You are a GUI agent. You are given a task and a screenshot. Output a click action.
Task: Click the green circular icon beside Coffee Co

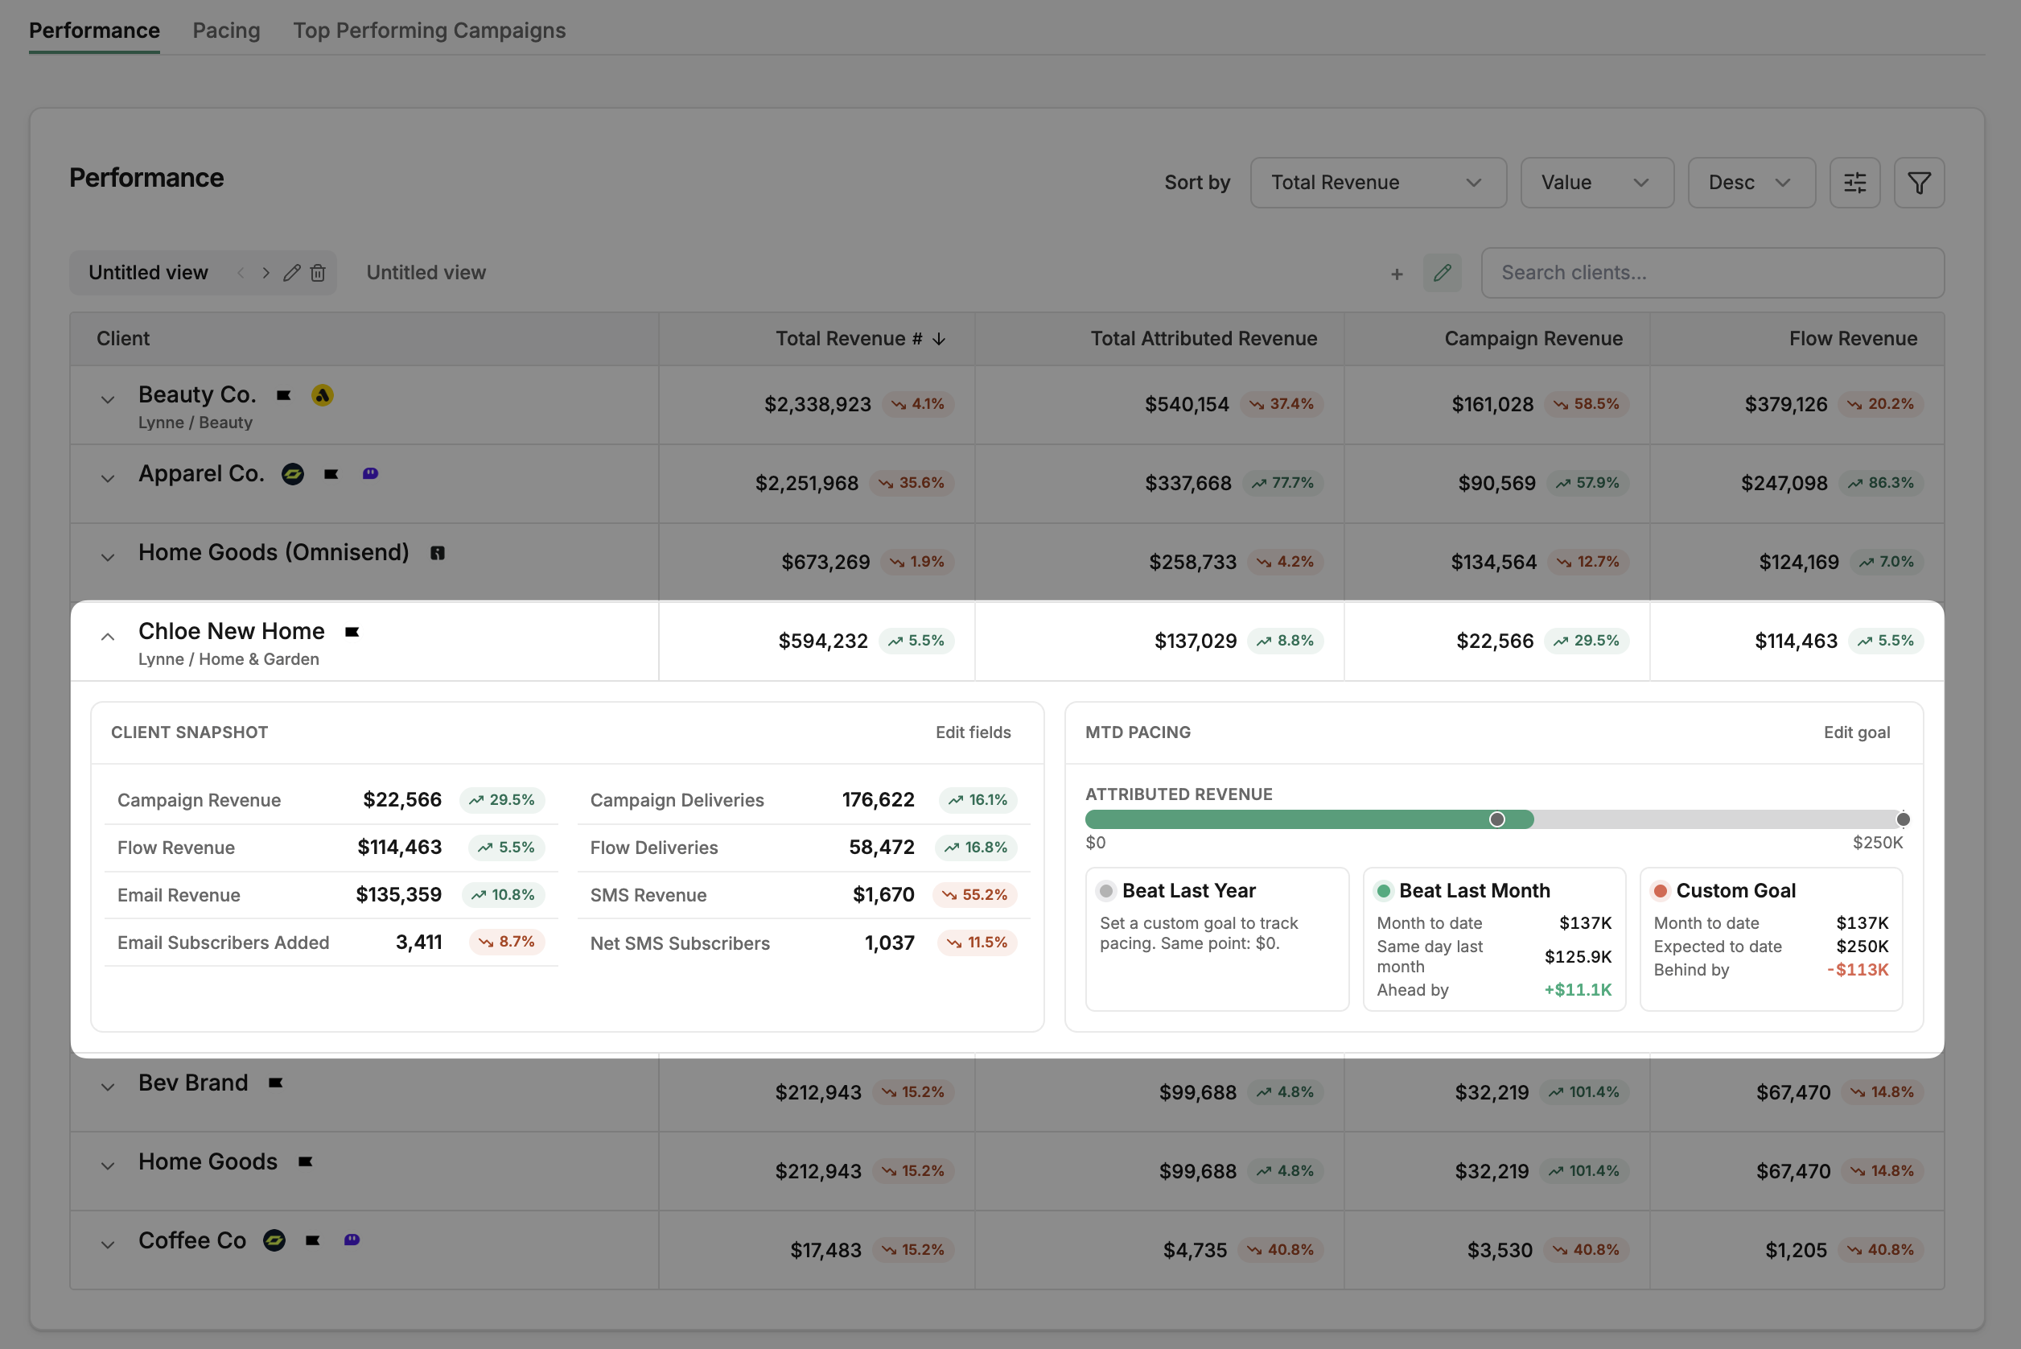(274, 1240)
